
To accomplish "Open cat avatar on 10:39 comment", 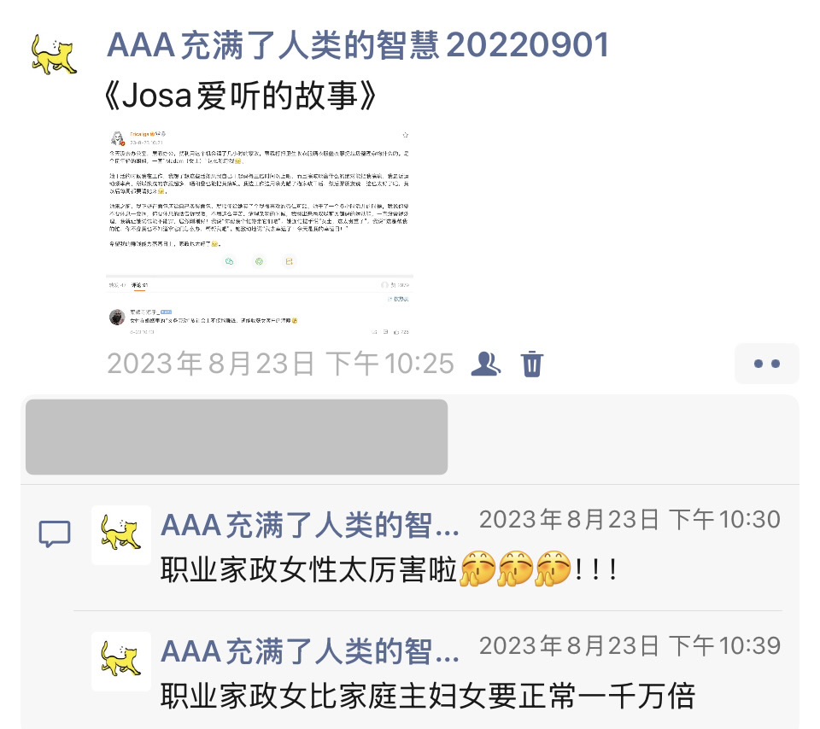I will [x=121, y=661].
